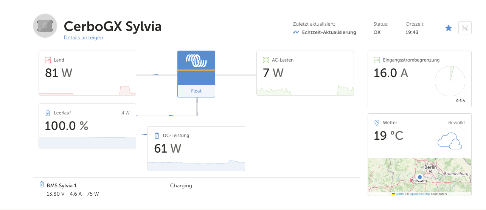Click the Land power history graph

click(x=87, y=90)
